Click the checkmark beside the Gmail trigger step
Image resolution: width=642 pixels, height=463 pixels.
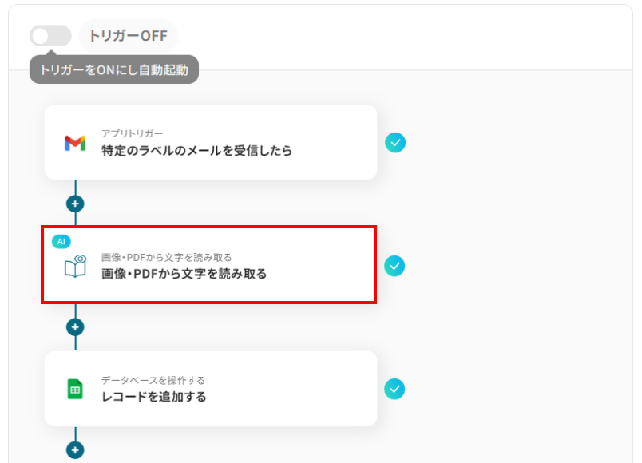pos(394,143)
